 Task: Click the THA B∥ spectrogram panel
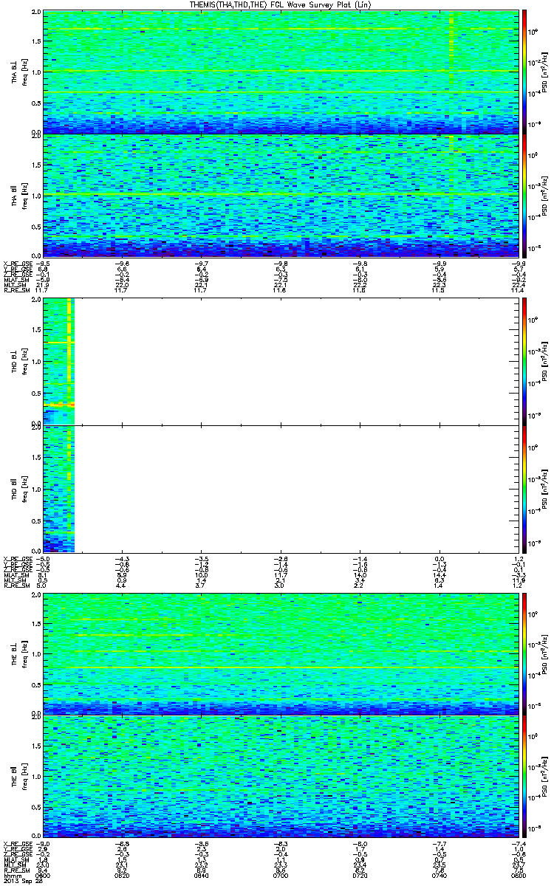(x=281, y=195)
